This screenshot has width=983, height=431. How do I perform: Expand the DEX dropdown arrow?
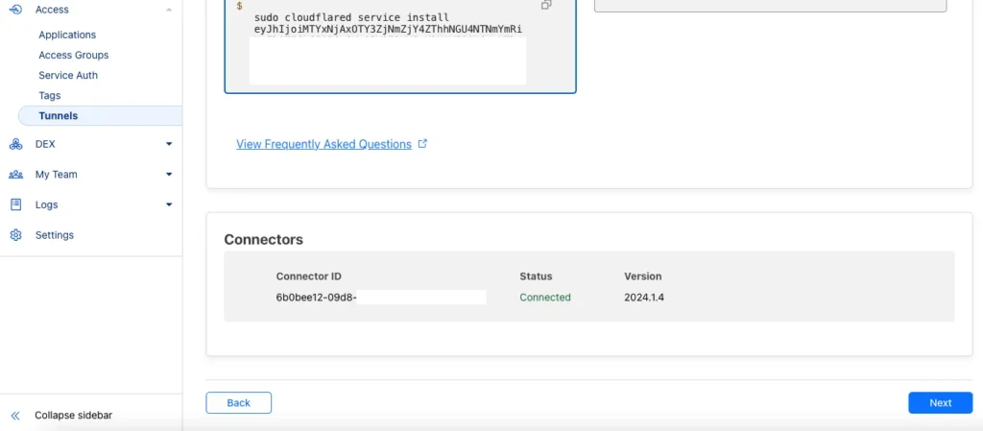[x=169, y=144]
